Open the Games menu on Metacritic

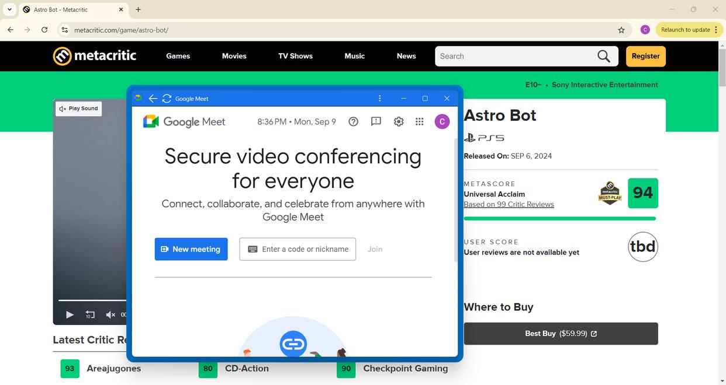[178, 56]
